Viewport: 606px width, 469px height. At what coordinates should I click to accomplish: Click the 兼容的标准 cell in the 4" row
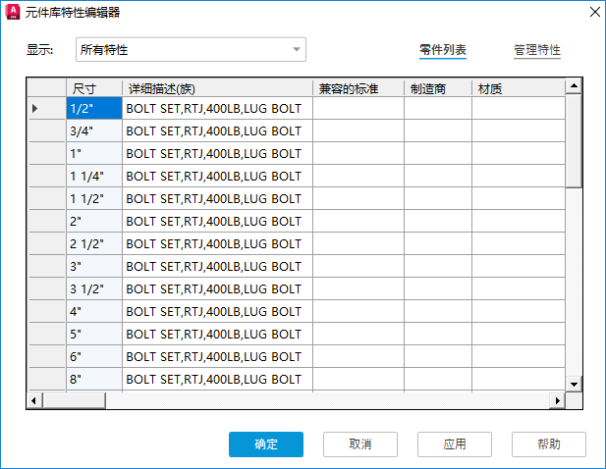(358, 312)
